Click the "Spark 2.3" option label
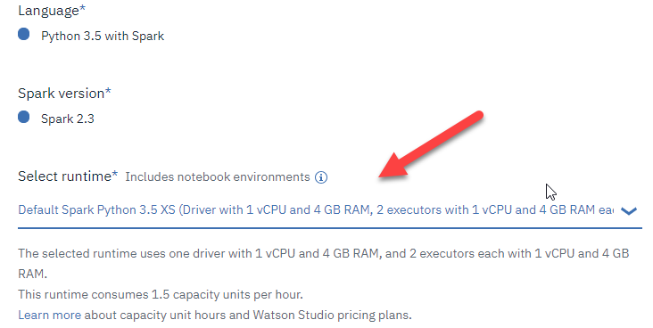This screenshot has height=328, width=653. click(68, 119)
